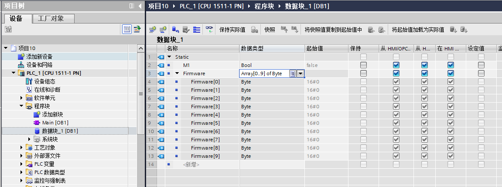Click the load snapshots as actual values icon

pyautogui.click(x=454, y=30)
